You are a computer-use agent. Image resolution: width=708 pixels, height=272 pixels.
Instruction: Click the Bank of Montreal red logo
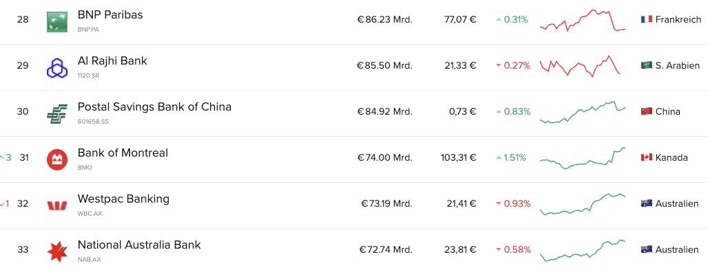pyautogui.click(x=57, y=160)
